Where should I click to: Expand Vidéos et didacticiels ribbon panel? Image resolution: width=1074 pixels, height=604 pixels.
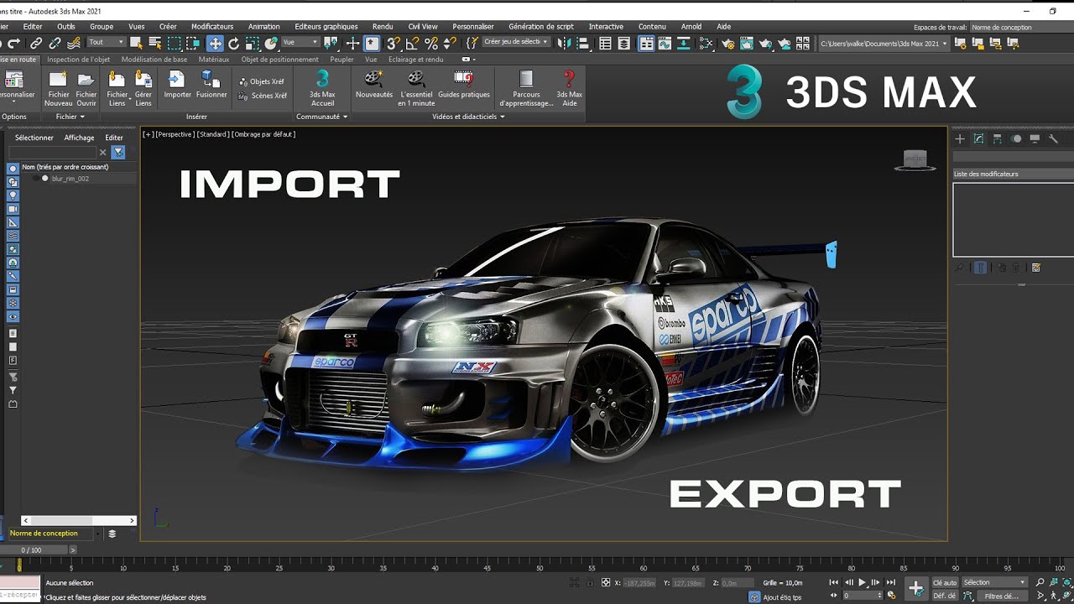[469, 117]
